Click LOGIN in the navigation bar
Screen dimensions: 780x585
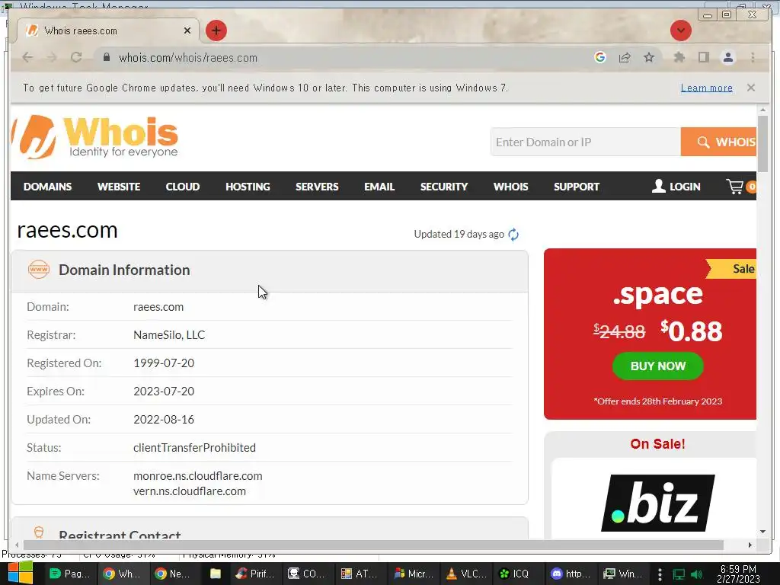point(676,187)
